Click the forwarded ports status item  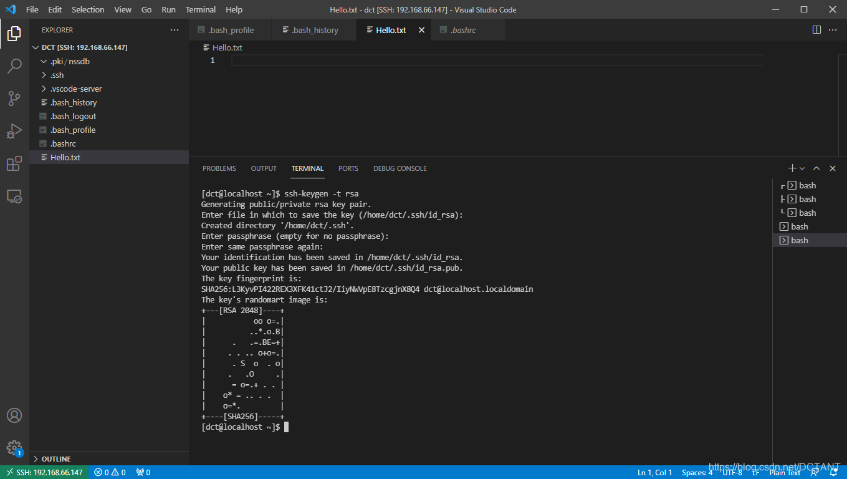(x=143, y=472)
